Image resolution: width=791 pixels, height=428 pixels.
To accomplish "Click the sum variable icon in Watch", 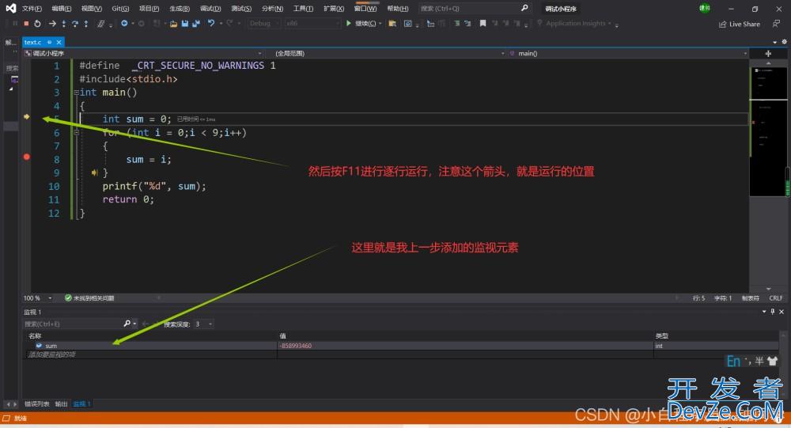I will pyautogui.click(x=39, y=346).
